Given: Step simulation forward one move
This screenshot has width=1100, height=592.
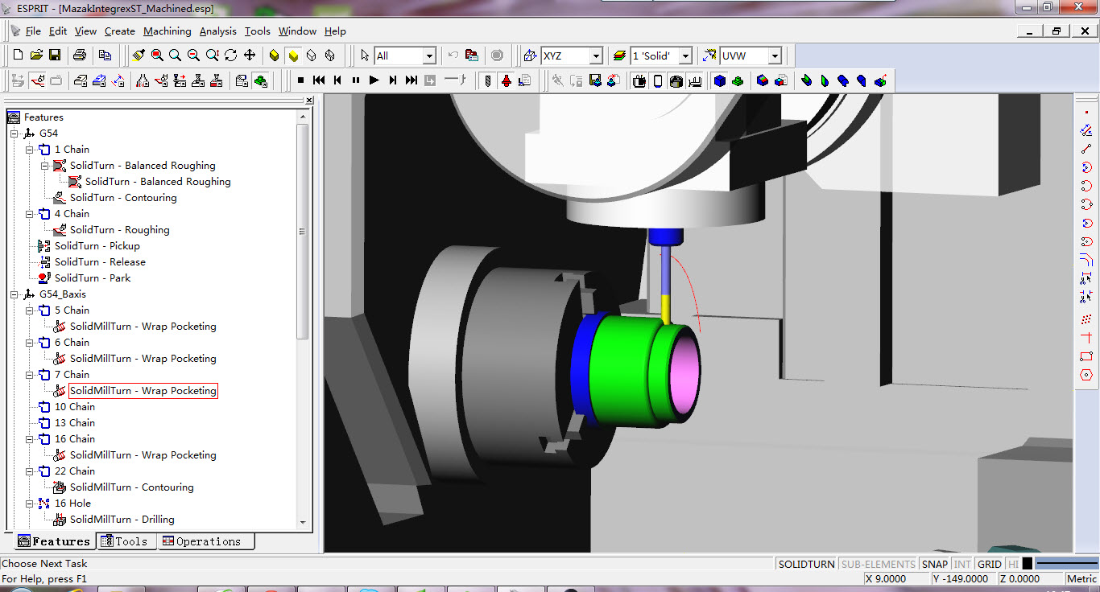Looking at the screenshot, I should coord(392,80).
